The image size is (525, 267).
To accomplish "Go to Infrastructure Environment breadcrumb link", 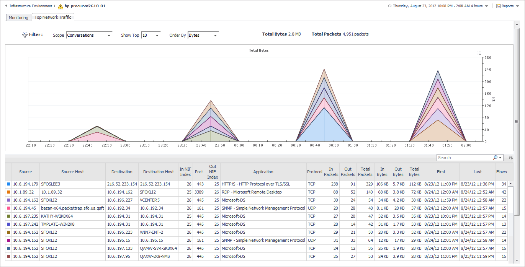I will coord(31,6).
